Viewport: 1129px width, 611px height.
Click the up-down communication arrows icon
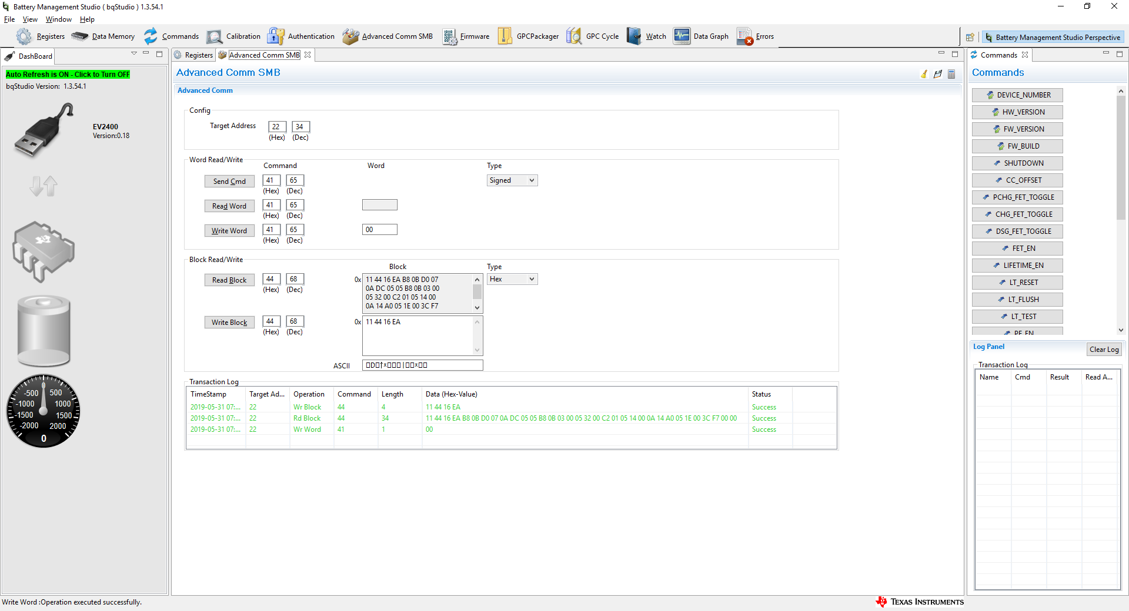coord(44,186)
